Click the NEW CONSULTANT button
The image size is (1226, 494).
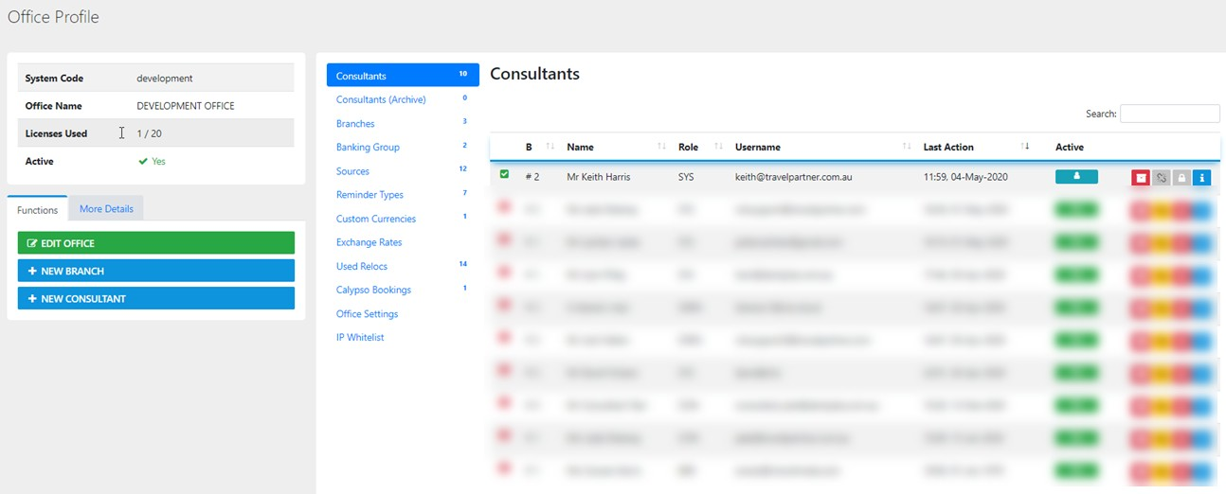point(156,298)
